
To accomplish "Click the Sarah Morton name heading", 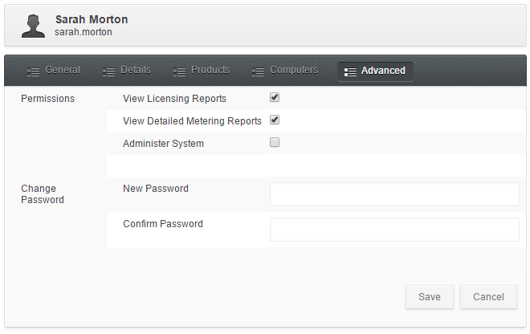I will (92, 19).
